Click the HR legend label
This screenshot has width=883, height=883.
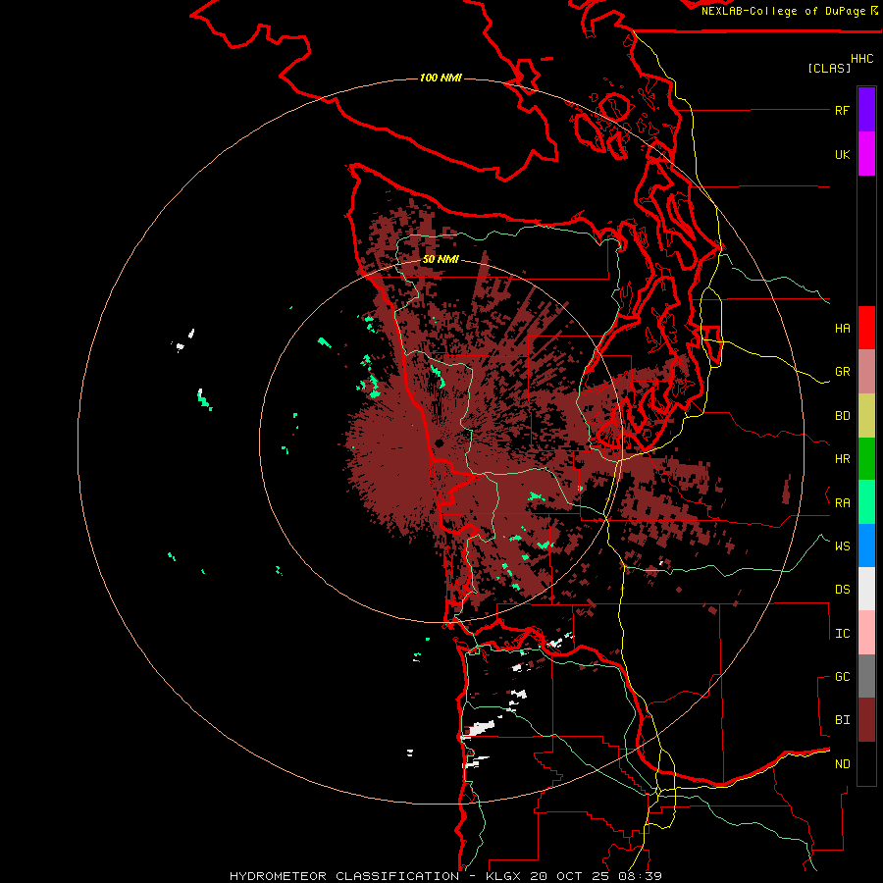tap(842, 459)
